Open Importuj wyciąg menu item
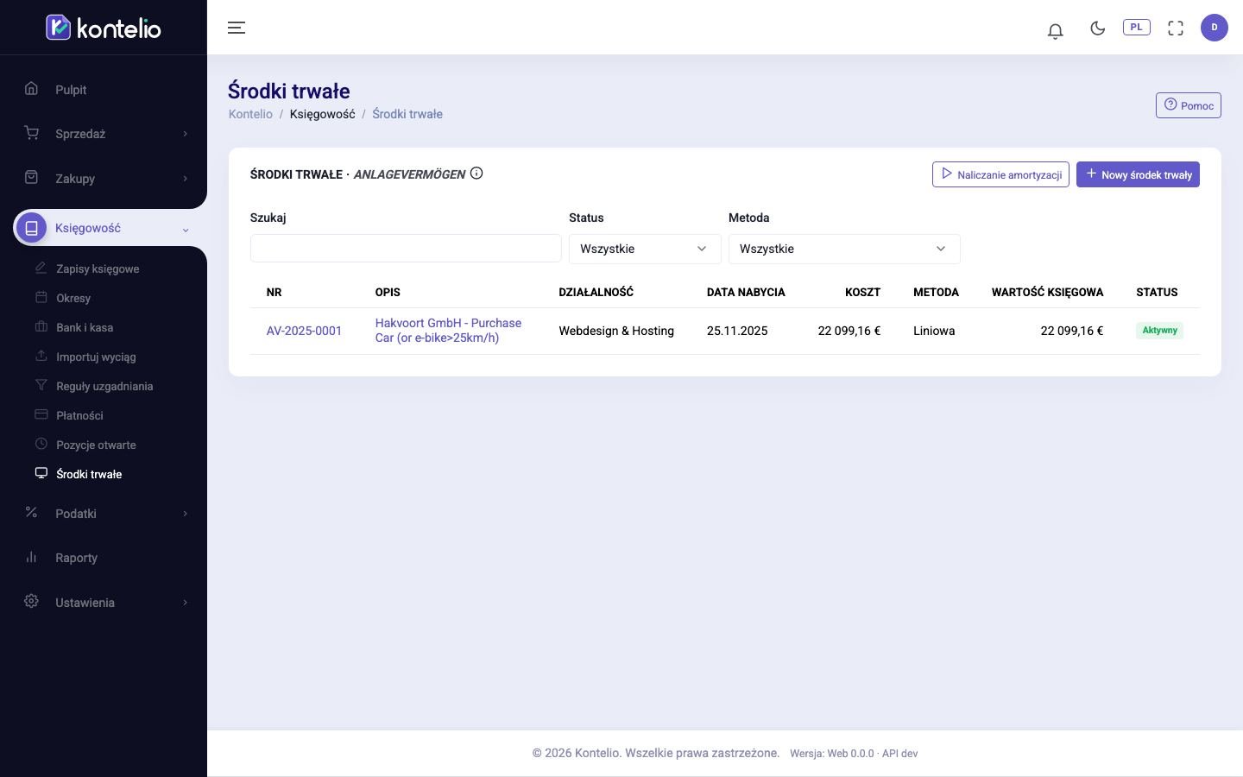1243x777 pixels. pos(96,357)
